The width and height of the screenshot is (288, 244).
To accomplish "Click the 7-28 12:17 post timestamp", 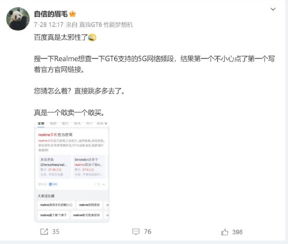I will [x=49, y=25].
